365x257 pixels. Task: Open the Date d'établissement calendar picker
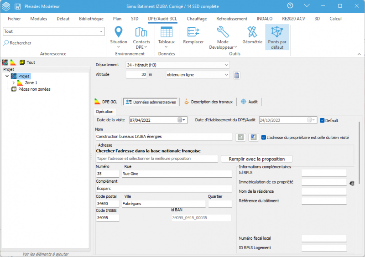tap(311, 120)
